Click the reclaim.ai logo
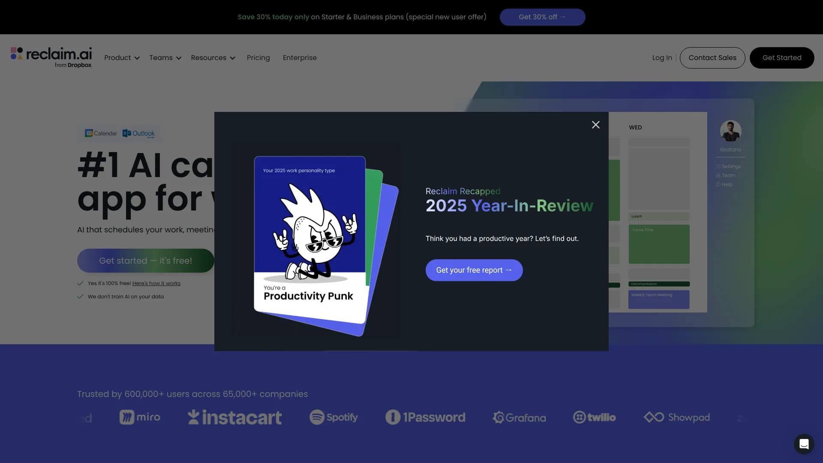 click(x=51, y=57)
